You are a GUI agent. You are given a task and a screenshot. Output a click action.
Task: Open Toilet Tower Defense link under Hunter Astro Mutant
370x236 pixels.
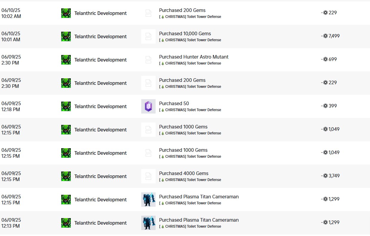tap(190, 63)
